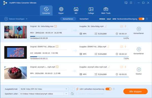Edit ID3 metadata for 36. Geburtstag.mp4

[122, 26]
